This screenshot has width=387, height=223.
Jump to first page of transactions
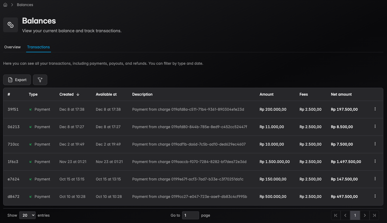click(x=336, y=215)
